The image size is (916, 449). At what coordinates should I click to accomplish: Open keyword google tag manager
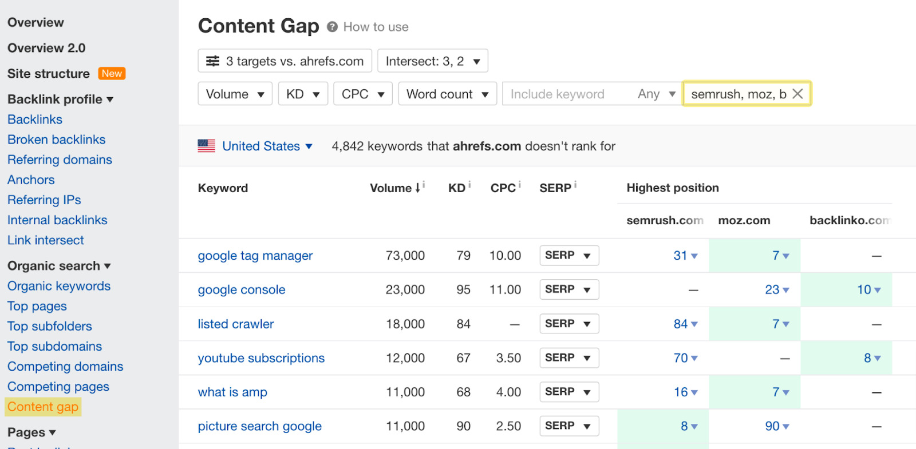coord(255,256)
